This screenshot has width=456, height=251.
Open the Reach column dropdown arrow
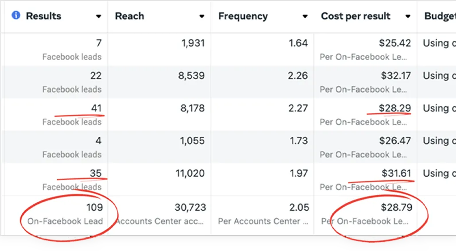201,16
